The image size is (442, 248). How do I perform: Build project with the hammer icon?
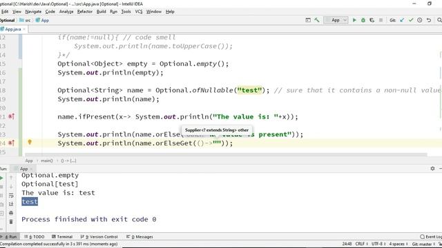(x=317, y=20)
